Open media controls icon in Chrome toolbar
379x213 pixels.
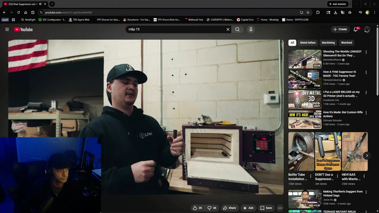[360, 12]
